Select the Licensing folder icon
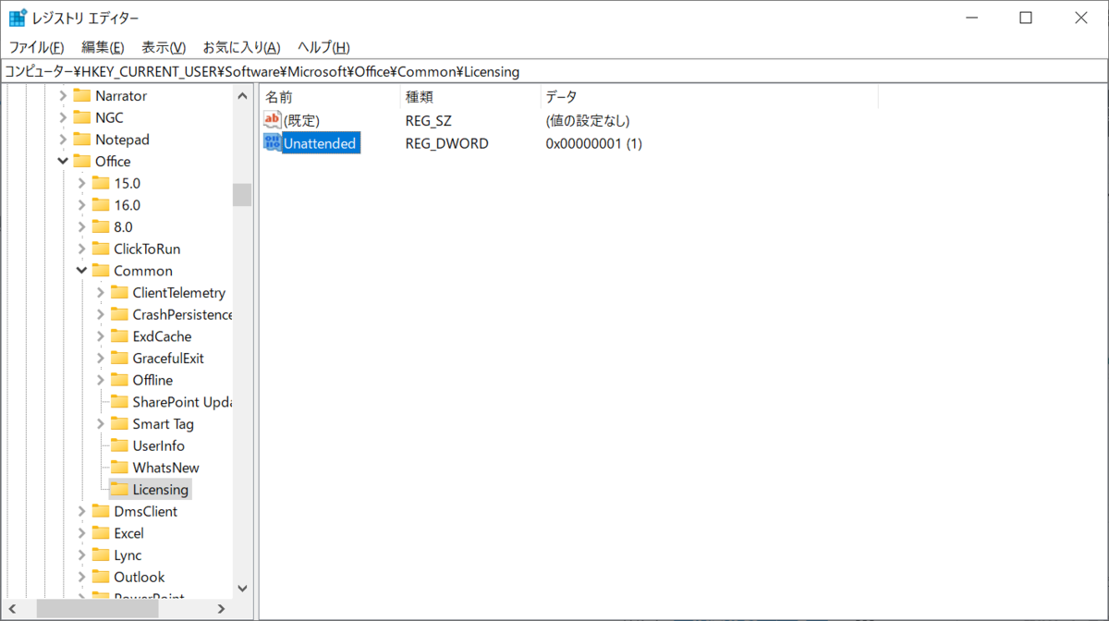1109x621 pixels. (118, 490)
